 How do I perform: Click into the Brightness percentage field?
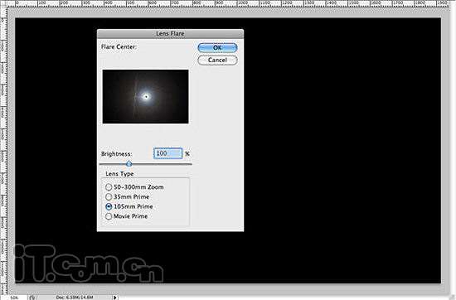point(168,153)
